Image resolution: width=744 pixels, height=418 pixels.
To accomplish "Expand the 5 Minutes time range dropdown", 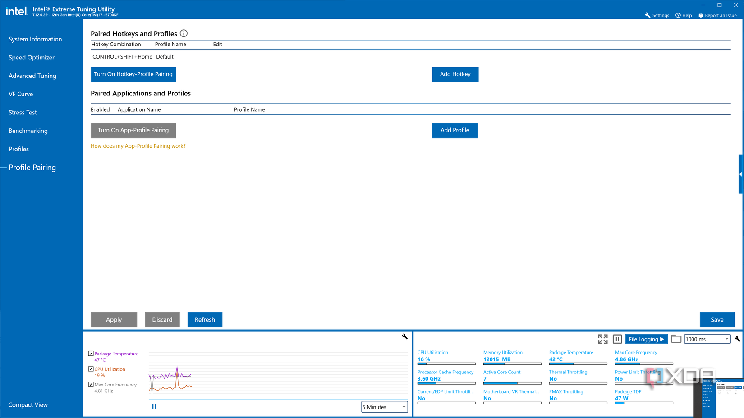I will tap(384, 407).
